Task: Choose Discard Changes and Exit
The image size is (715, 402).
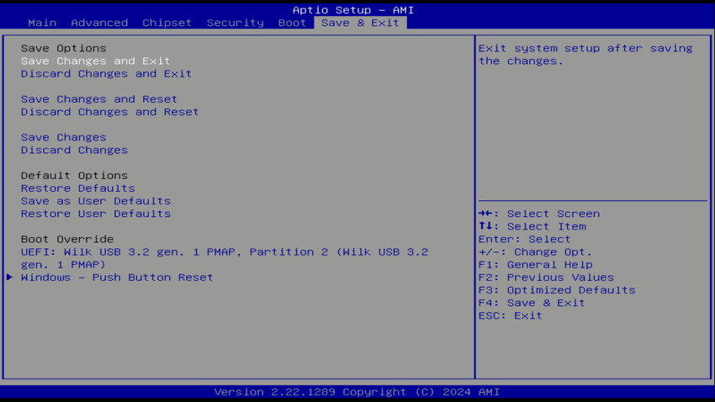Action: pos(106,74)
